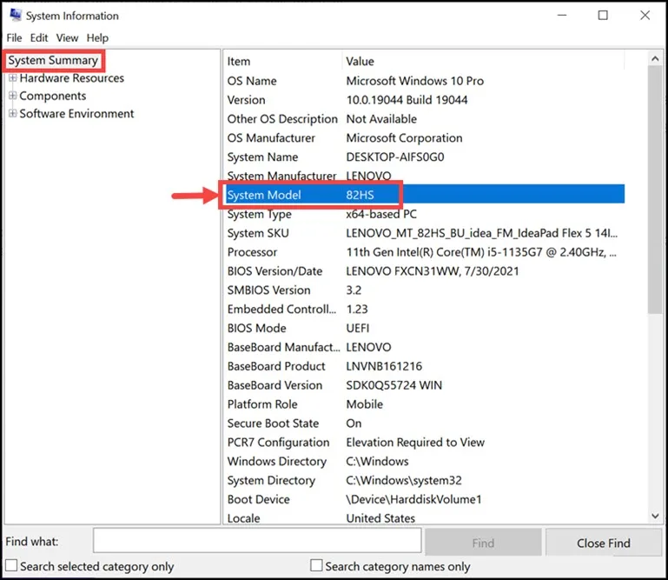Select the Boot Device row
The height and width of the screenshot is (580, 668).
click(424, 499)
